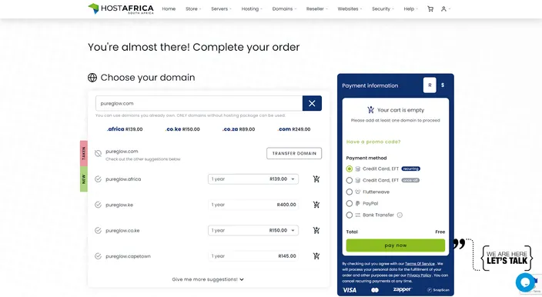
Task: Open the shopping cart icon in navbar
Action: tap(430, 9)
